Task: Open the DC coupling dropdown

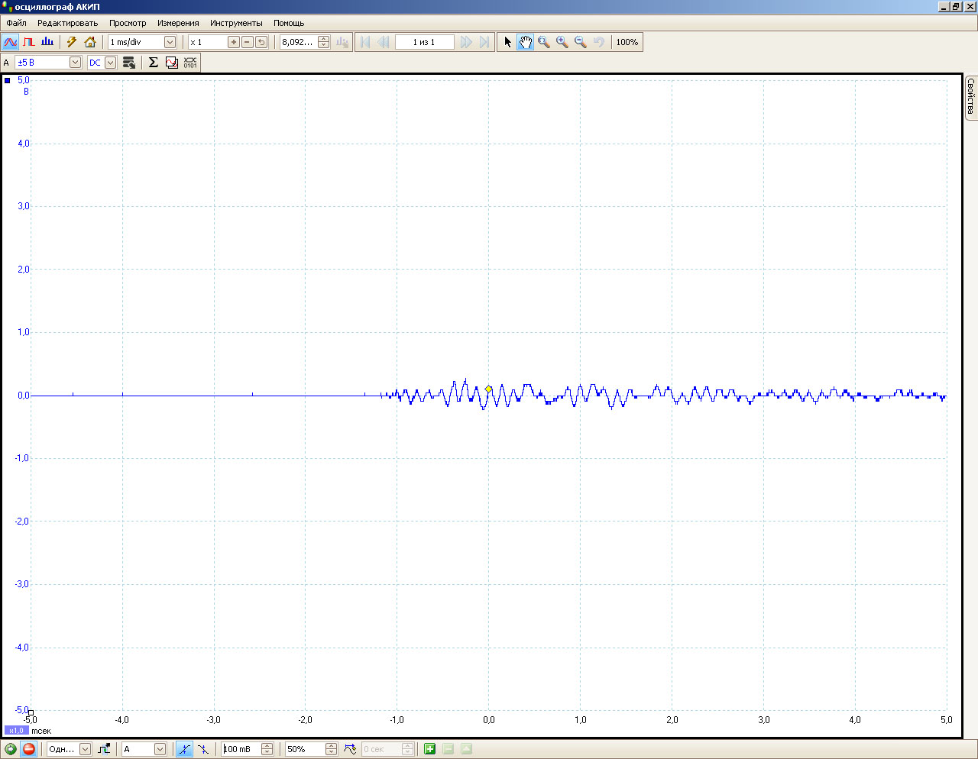Action: (110, 63)
